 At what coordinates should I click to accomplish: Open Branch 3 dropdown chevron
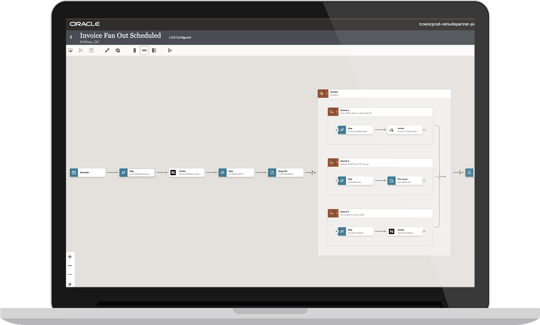point(337,213)
